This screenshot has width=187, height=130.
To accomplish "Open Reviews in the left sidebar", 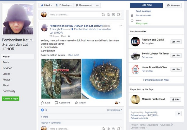I will click(7, 68).
